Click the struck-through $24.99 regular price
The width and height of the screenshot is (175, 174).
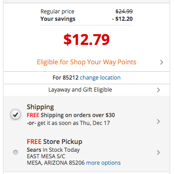point(124,11)
